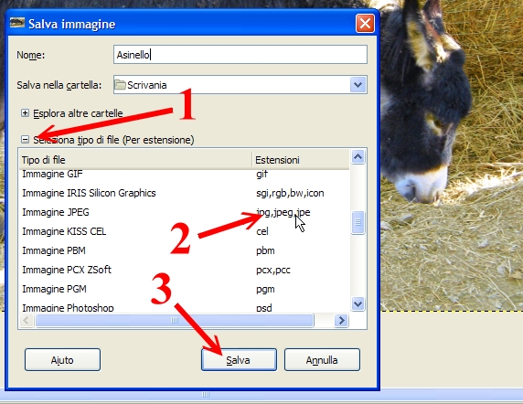Click the Salva button
The image size is (523, 404).
click(x=239, y=360)
